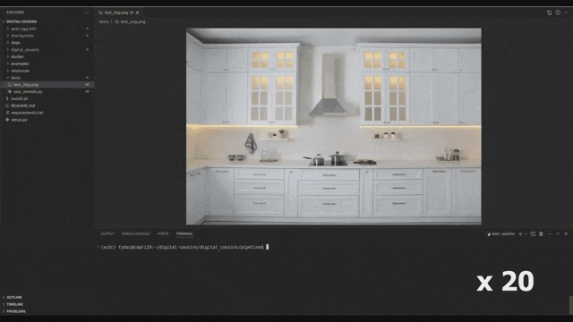Expand the TIMELINE section
Viewport: 573px width, 322px height.
point(14,304)
